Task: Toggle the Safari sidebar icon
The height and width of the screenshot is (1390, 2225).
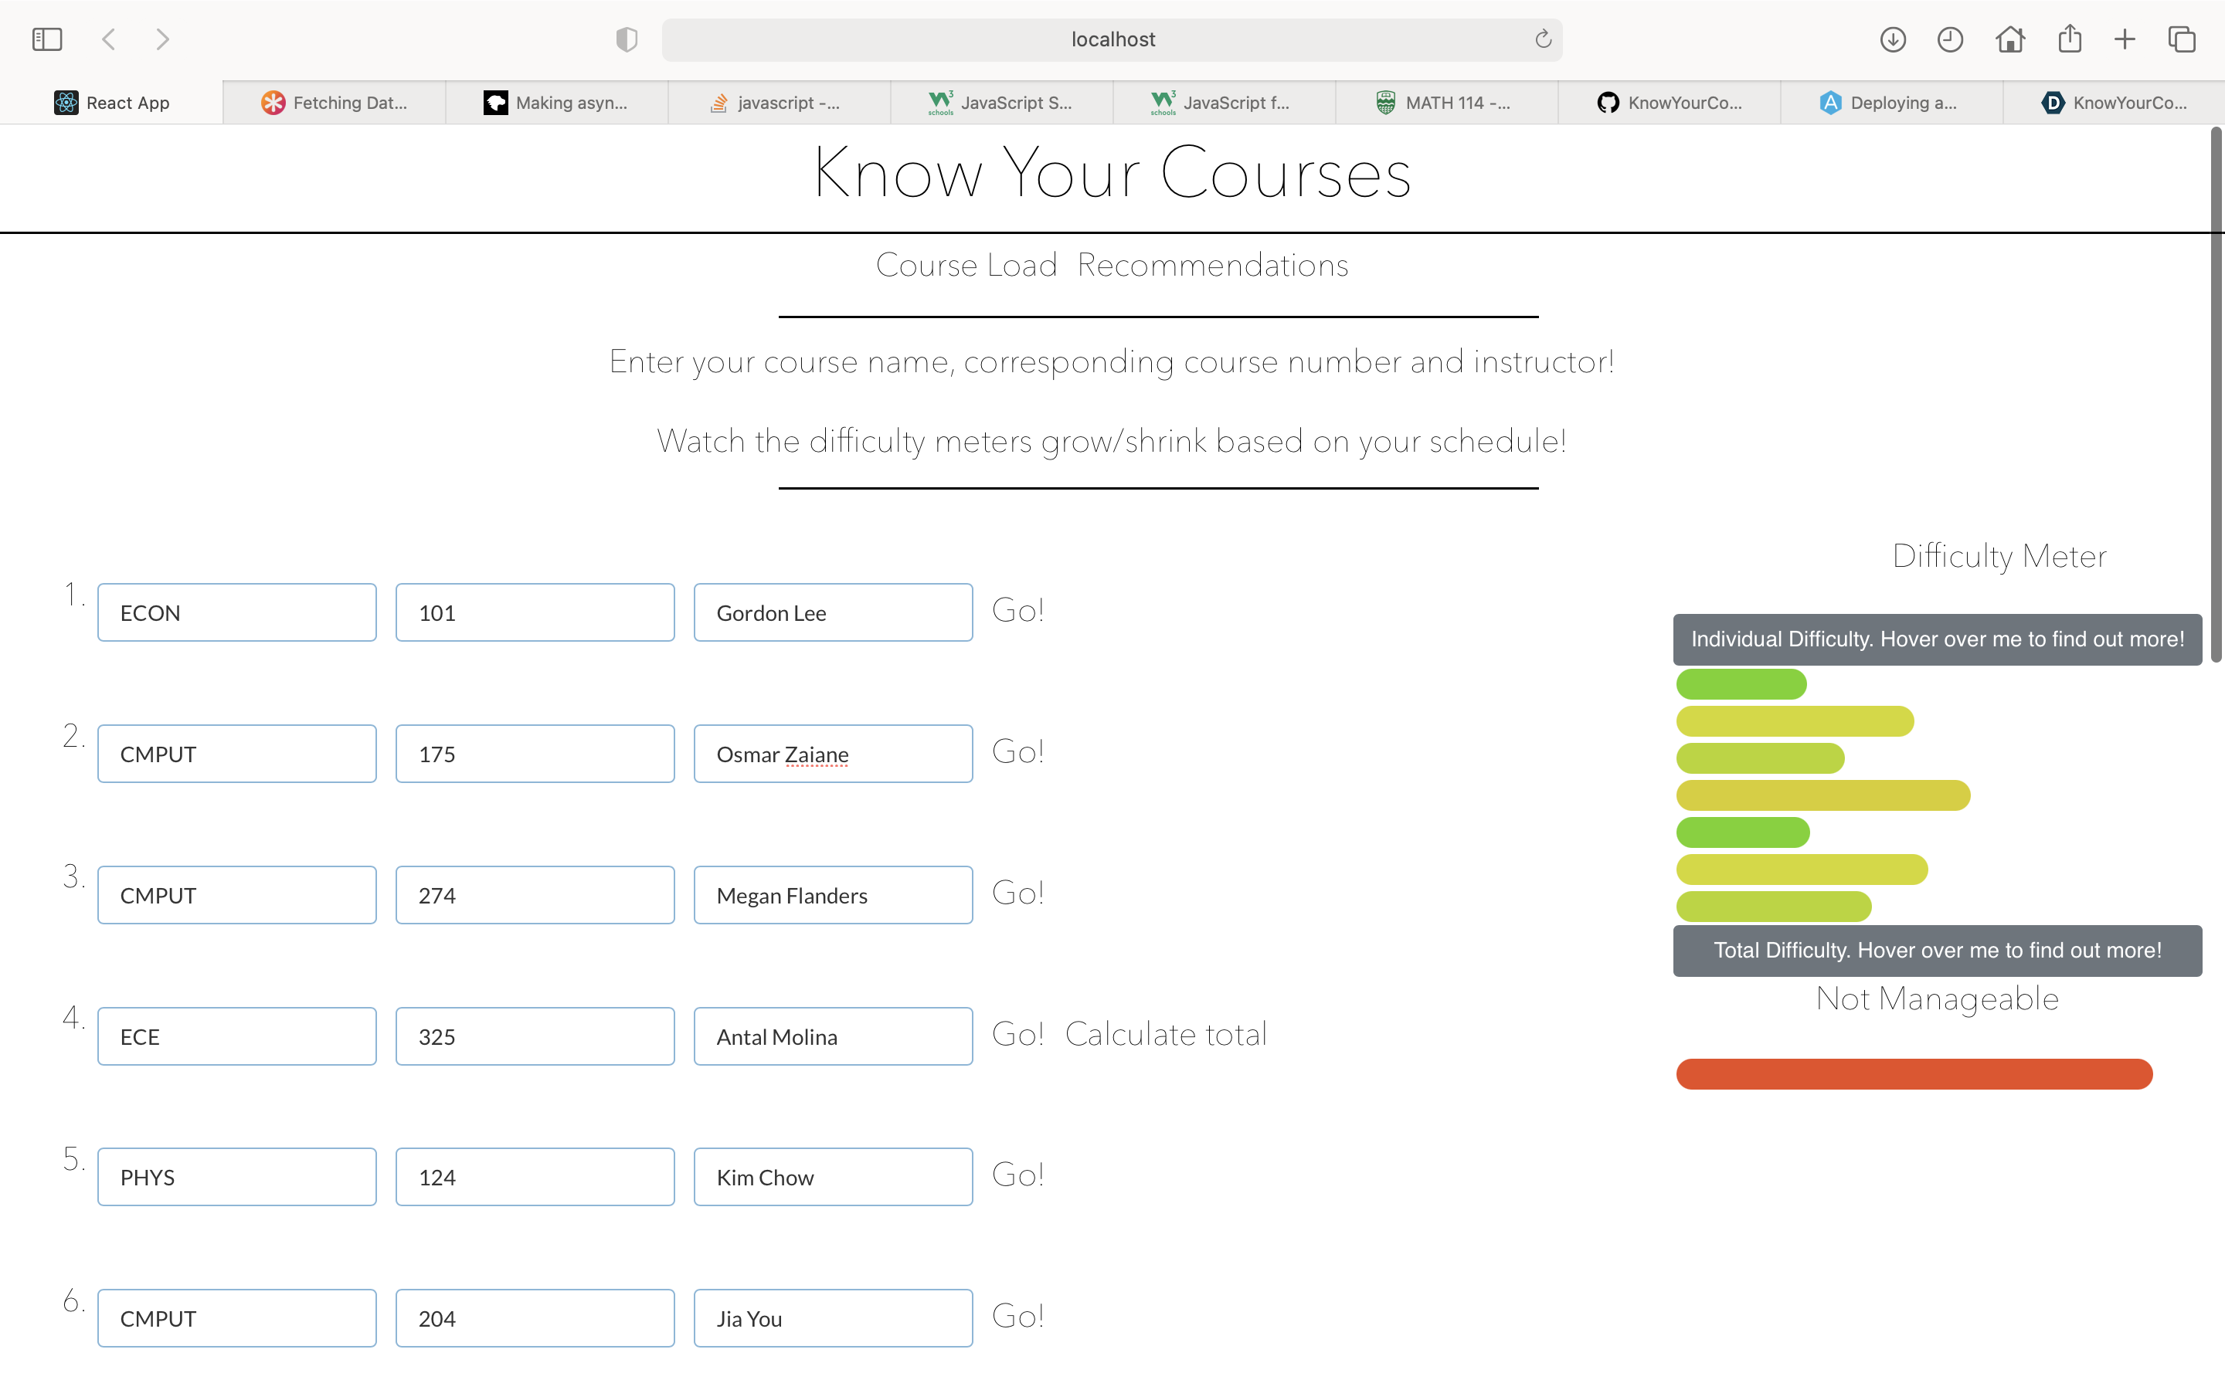Action: coord(46,39)
